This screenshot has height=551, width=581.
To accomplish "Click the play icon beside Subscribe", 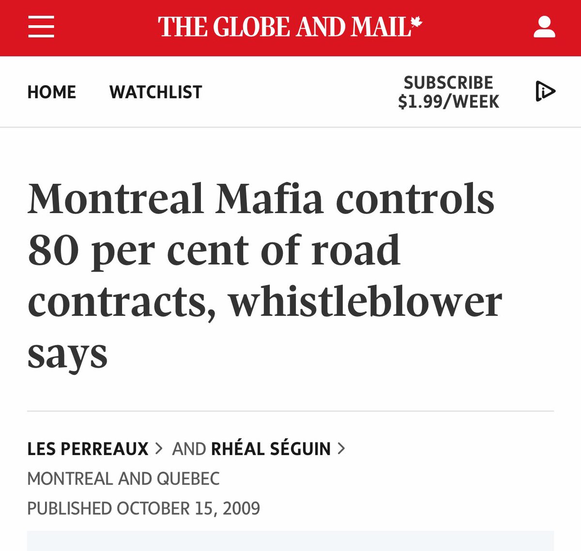I will point(545,92).
